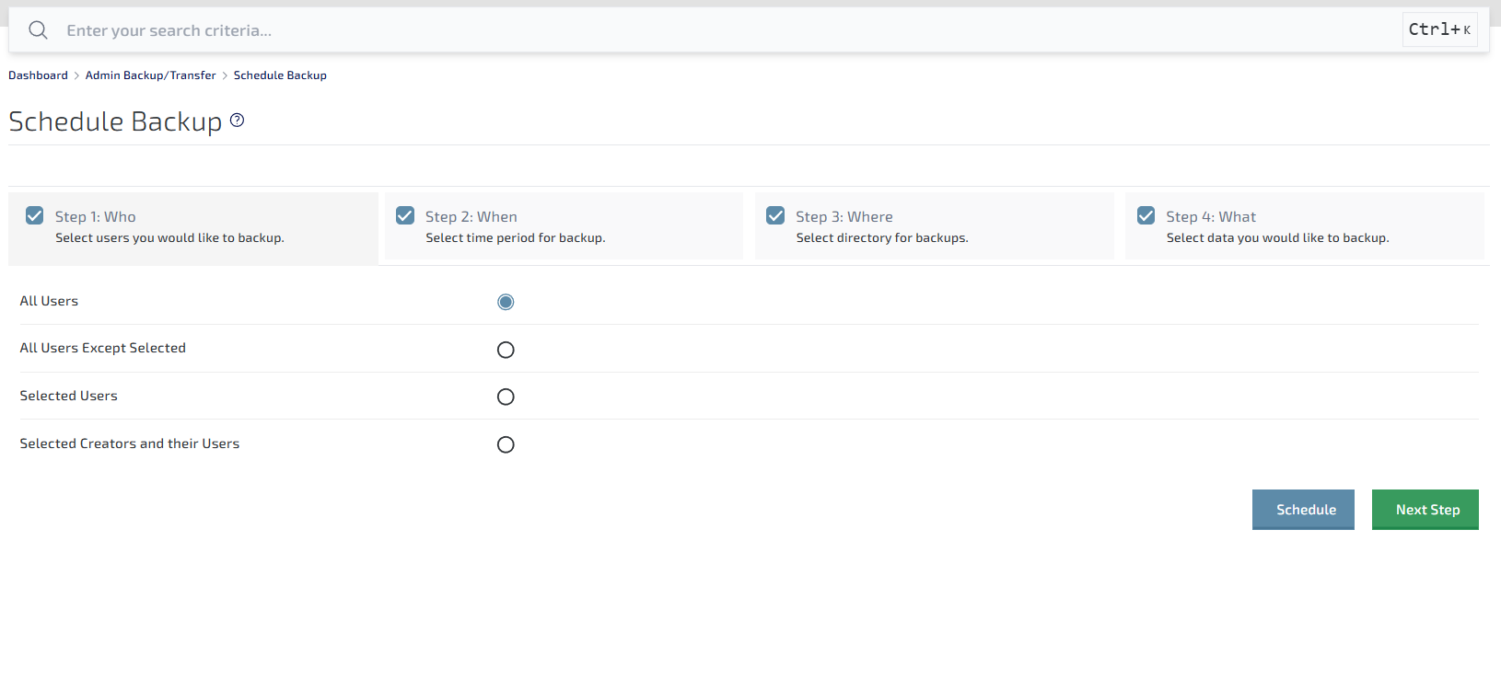The image size is (1501, 691).
Task: Select the All Users radio button
Action: point(506,302)
